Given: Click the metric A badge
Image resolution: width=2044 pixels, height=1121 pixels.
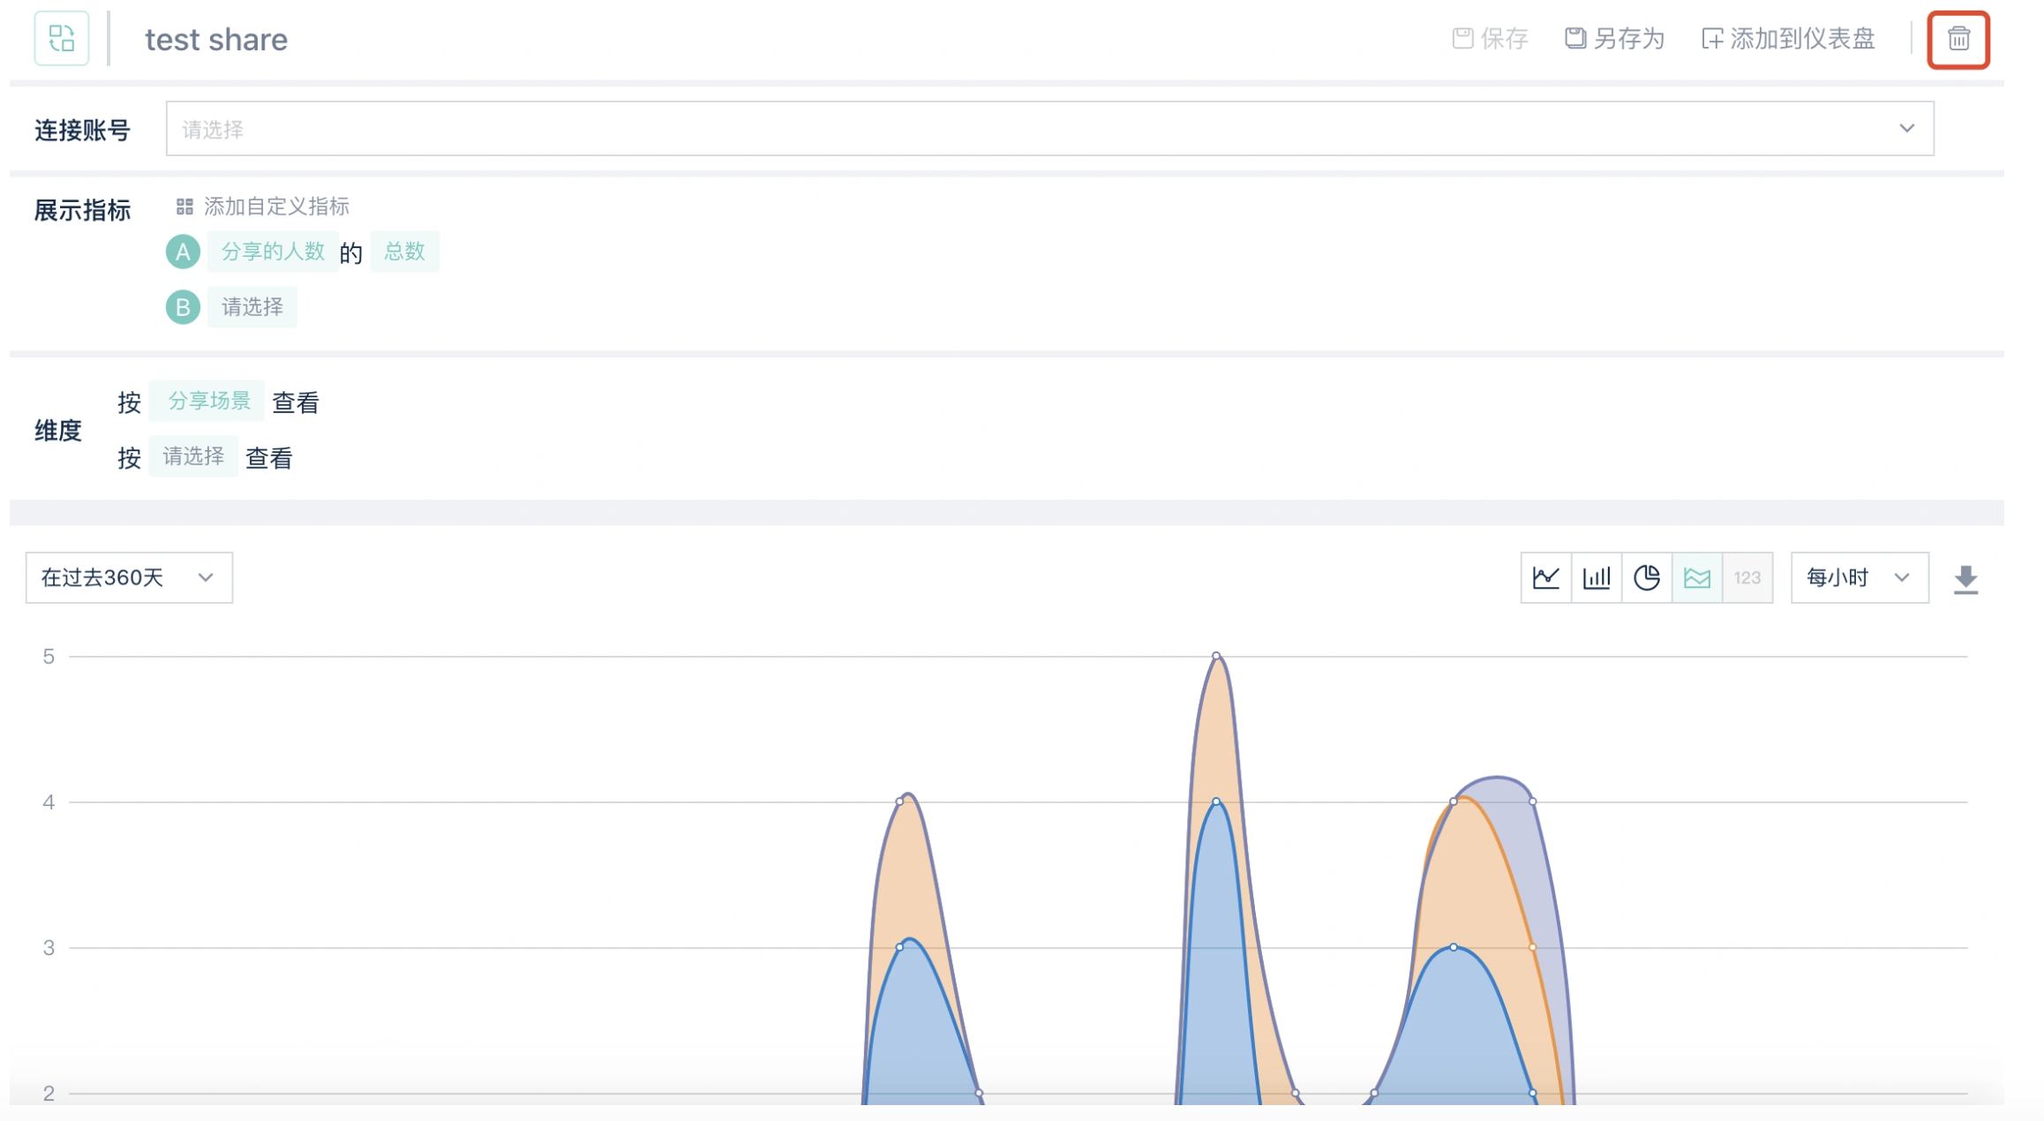Looking at the screenshot, I should coord(183,252).
